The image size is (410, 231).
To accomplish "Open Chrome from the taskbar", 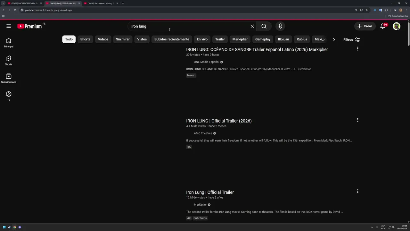I will tap(14, 227).
